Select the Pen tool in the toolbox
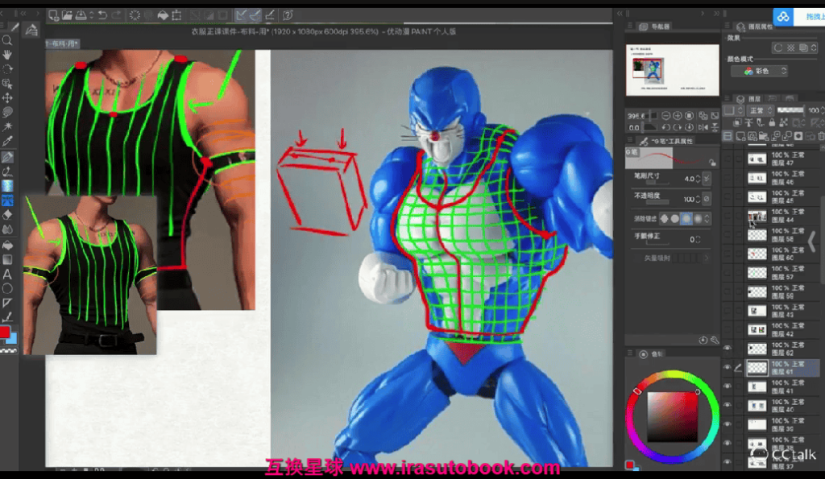Image resolution: width=825 pixels, height=479 pixels. (7, 157)
